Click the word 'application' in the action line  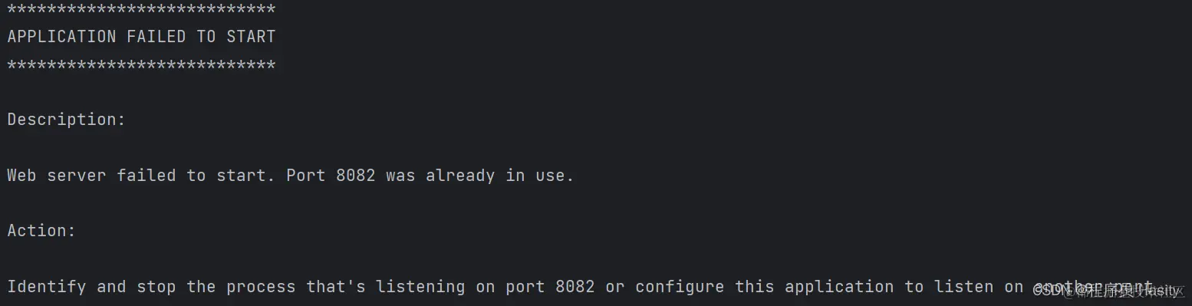pos(839,287)
